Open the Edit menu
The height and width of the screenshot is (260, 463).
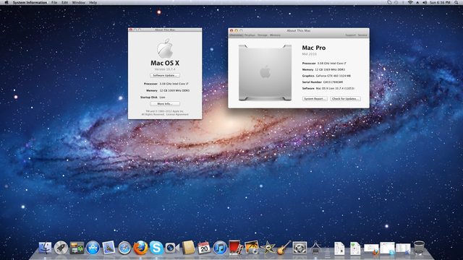64,2
